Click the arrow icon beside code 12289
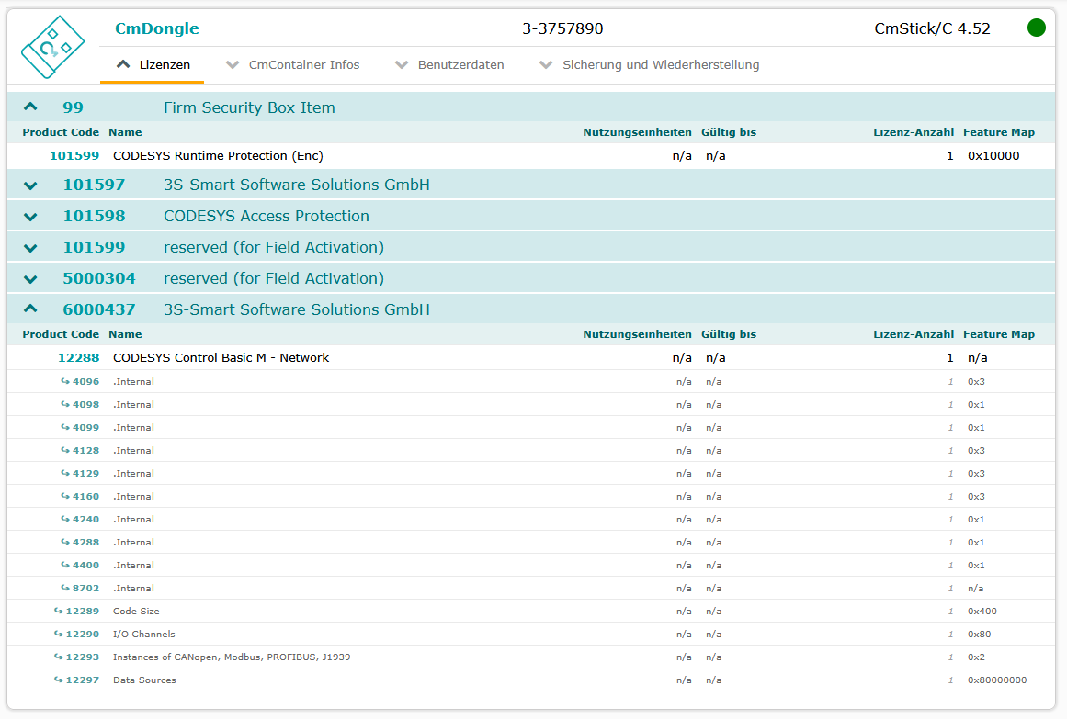 (x=59, y=611)
